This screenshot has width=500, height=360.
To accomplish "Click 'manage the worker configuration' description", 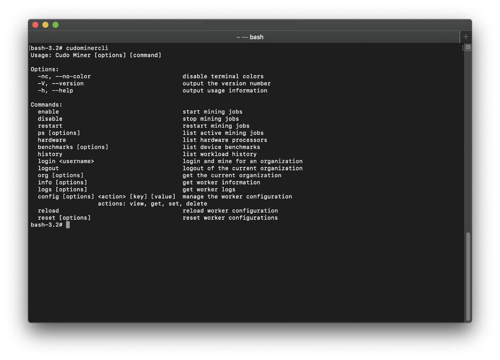I will [237, 197].
